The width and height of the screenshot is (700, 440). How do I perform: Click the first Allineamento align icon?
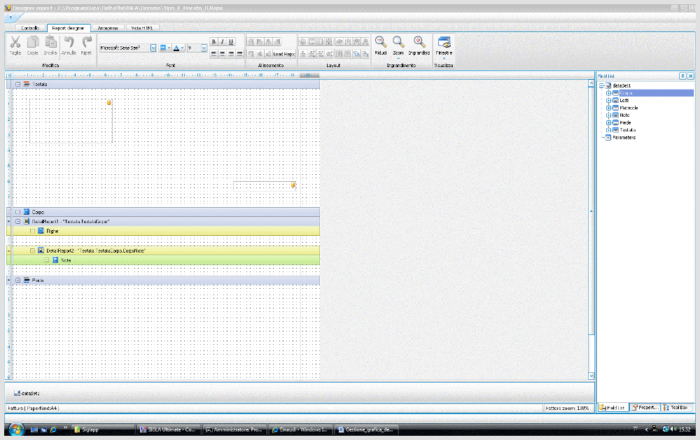[x=251, y=41]
